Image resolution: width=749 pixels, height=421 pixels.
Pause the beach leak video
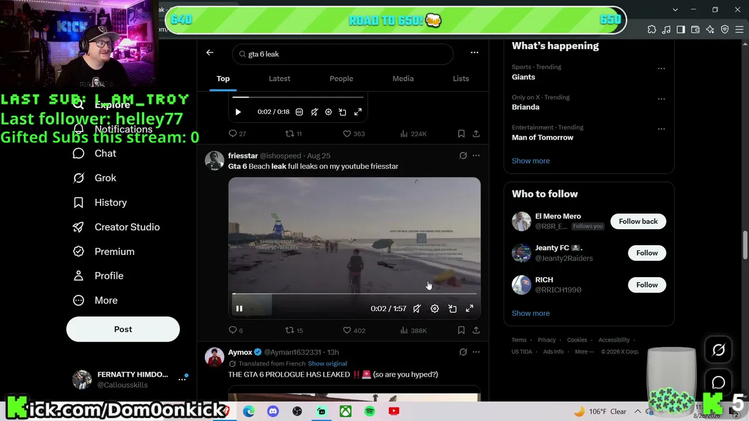(239, 309)
